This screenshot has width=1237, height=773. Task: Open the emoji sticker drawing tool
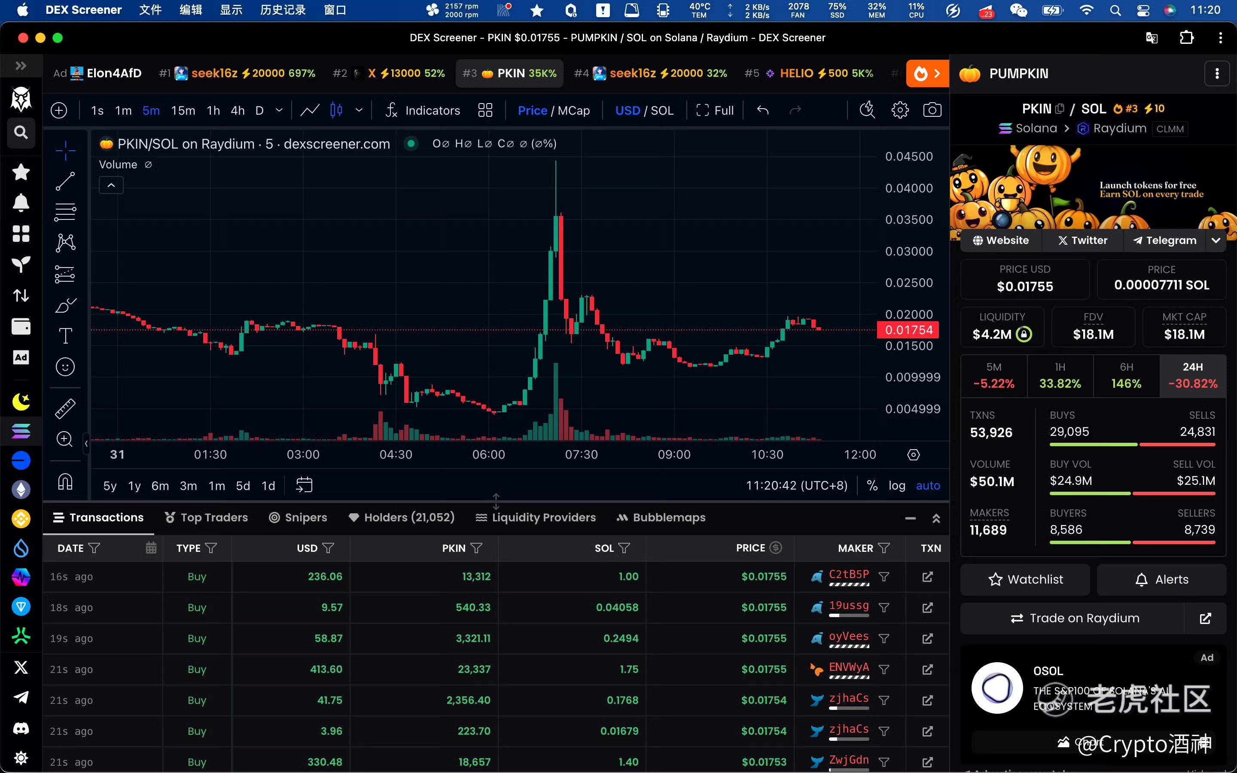65,367
